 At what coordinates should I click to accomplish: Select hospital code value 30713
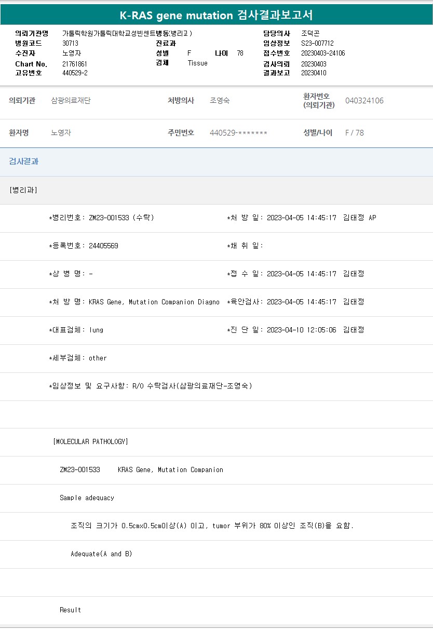click(x=70, y=43)
